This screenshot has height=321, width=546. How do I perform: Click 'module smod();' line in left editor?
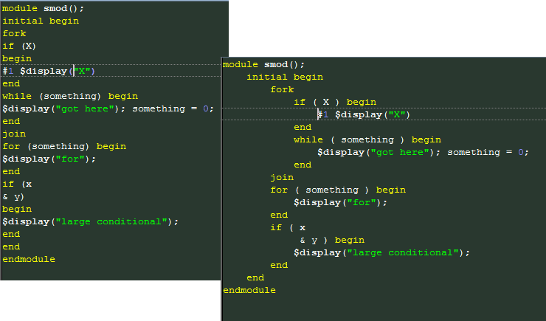[44, 8]
